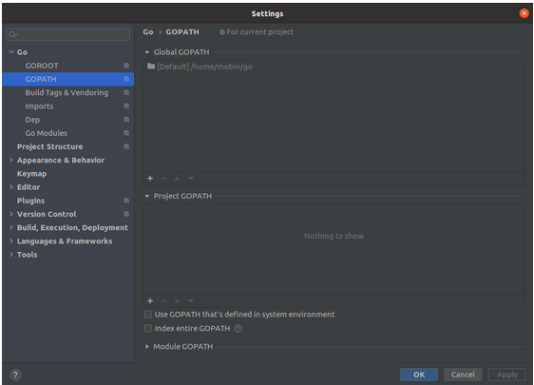Viewport: 534px width, 385px height.
Task: Click the For current project indicator
Action: coord(257,32)
